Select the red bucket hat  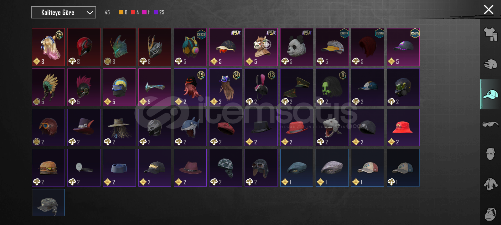point(403,127)
